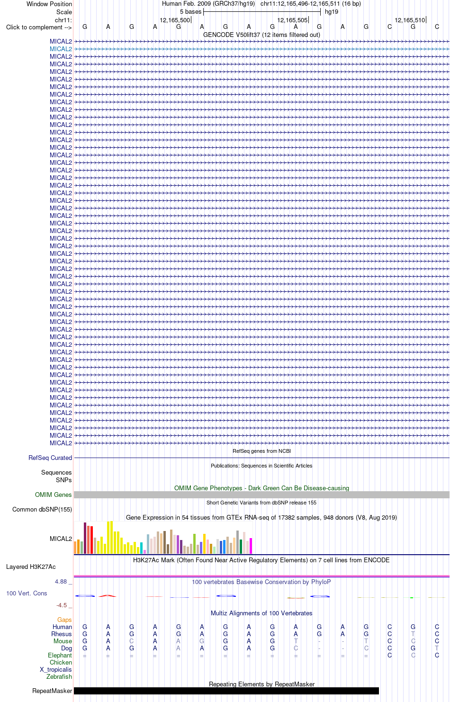
Task: Open the GENCODE V50lift37 track title
Action: 261,35
